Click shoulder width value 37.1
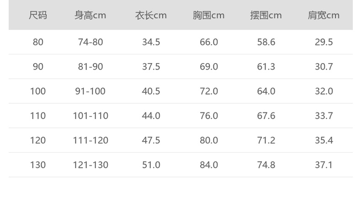Viewport: 361px width, 197px height. coord(324,165)
